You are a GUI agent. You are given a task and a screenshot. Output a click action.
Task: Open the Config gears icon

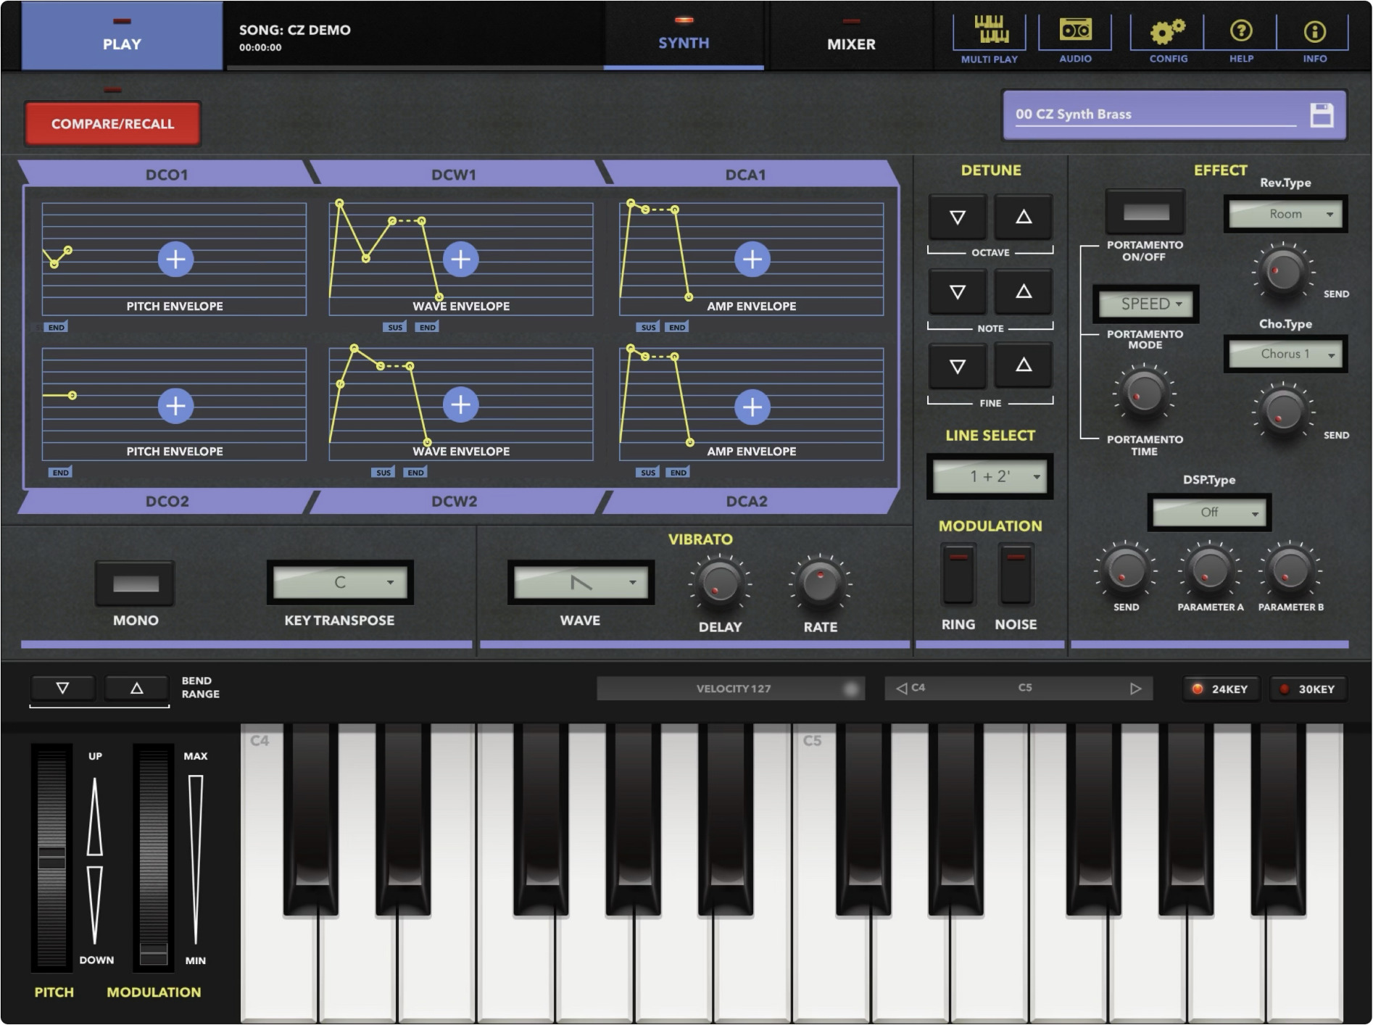[x=1168, y=31]
